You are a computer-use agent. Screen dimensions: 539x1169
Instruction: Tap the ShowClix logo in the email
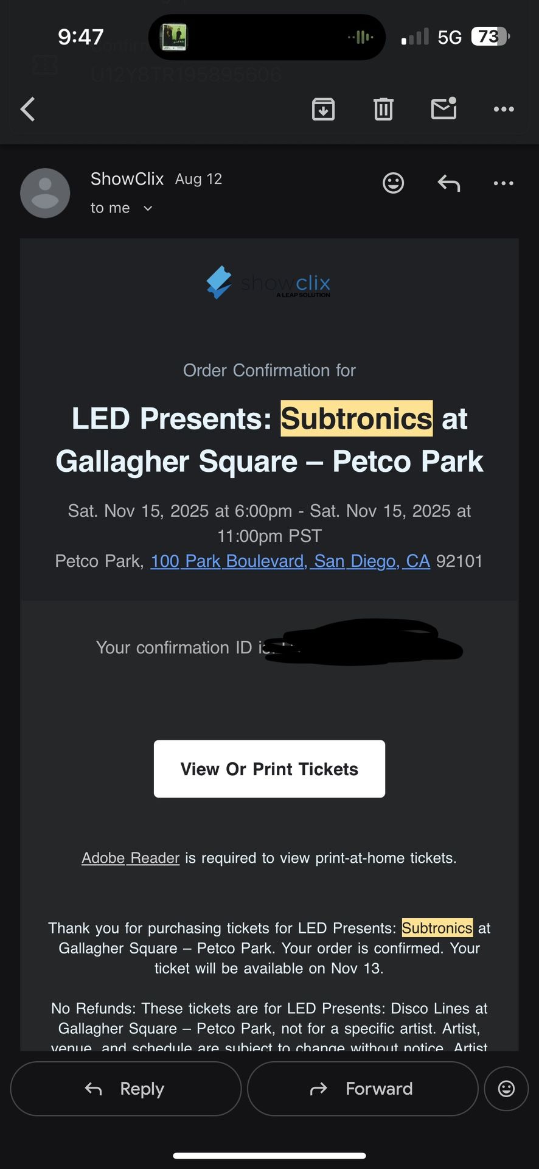click(x=269, y=283)
